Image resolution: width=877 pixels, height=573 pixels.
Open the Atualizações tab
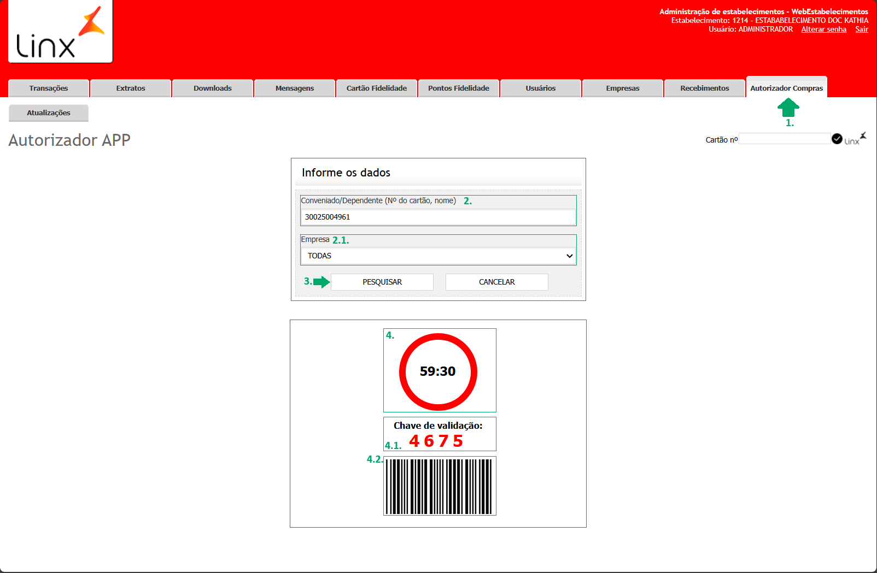(49, 113)
